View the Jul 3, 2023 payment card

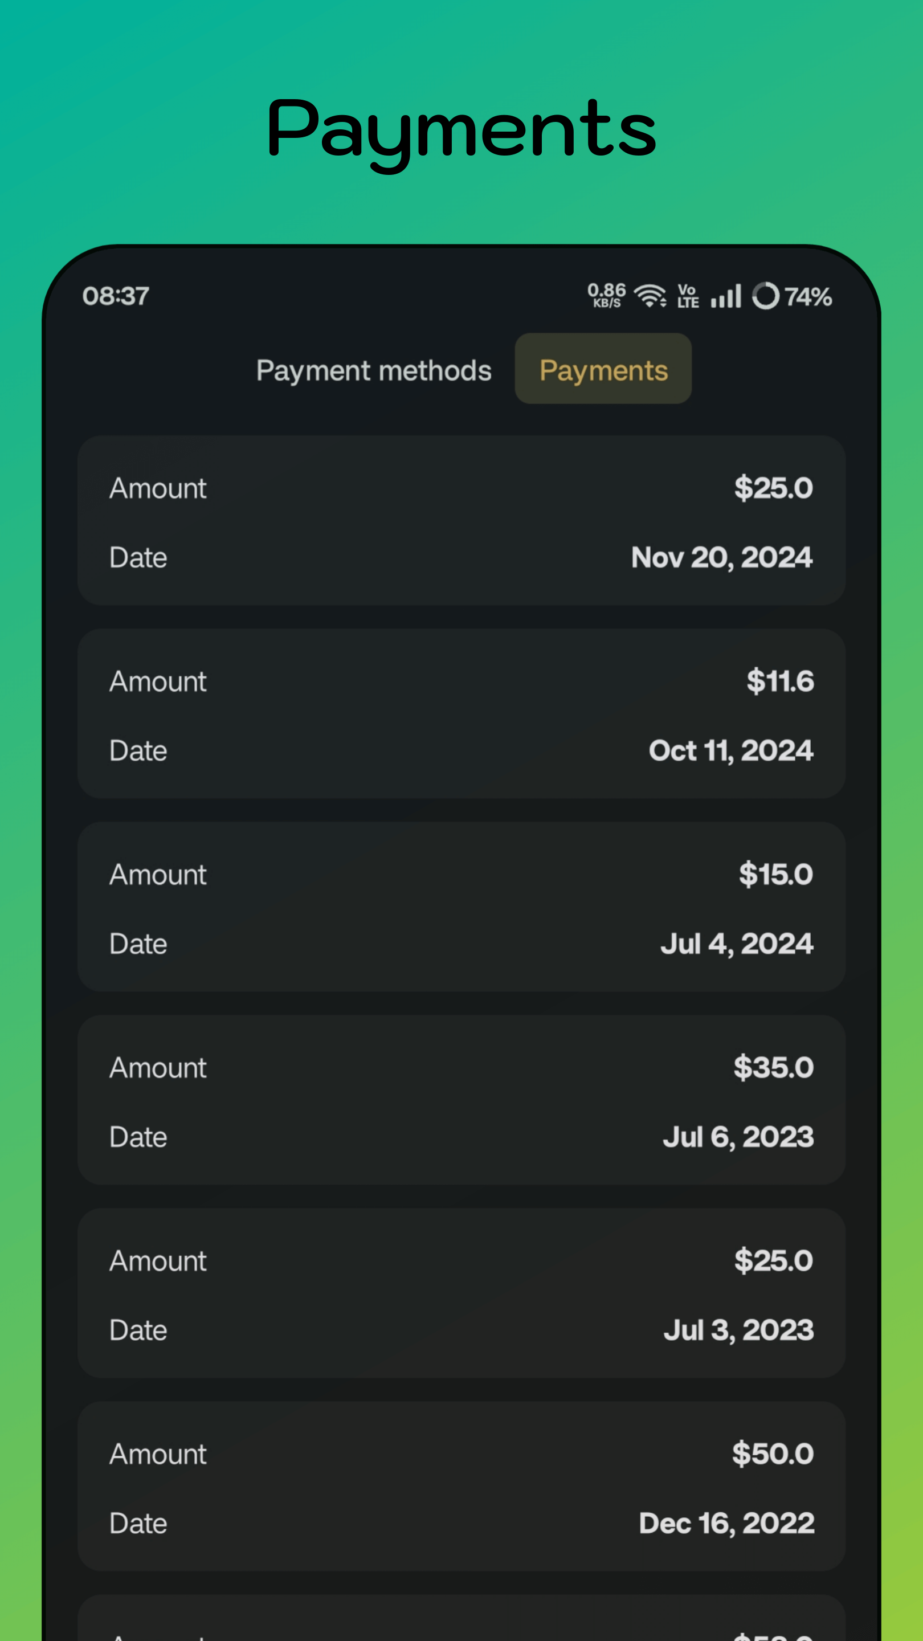461,1293
